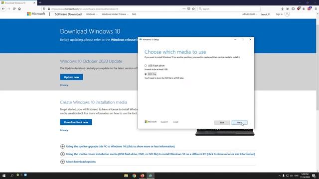This screenshot has width=319, height=179.
Task: Click the taskbar clock and date
Action: [x=305, y=176]
